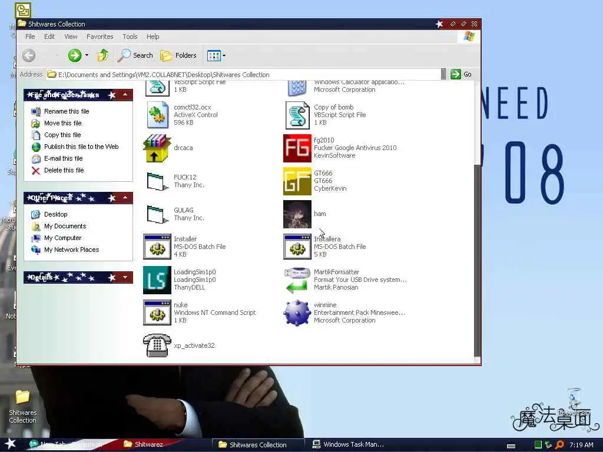Click the green Forward arrow button
Image resolution: width=603 pixels, height=452 pixels.
75,55
